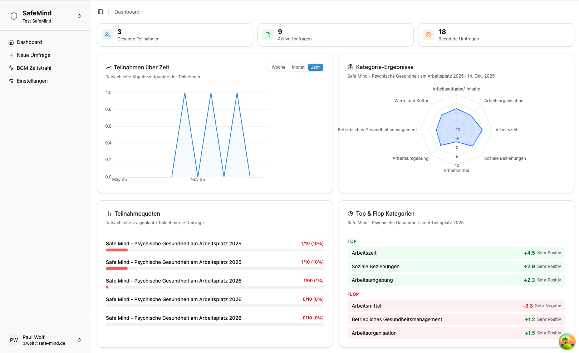Click Neue Umfrage to create a survey

(x=33, y=55)
